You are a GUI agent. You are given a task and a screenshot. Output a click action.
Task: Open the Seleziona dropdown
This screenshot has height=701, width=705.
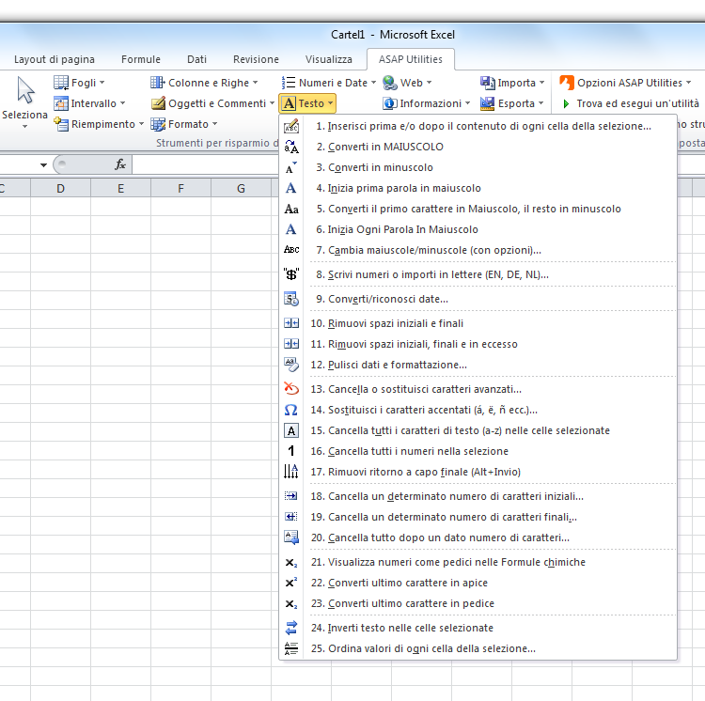pos(24,103)
